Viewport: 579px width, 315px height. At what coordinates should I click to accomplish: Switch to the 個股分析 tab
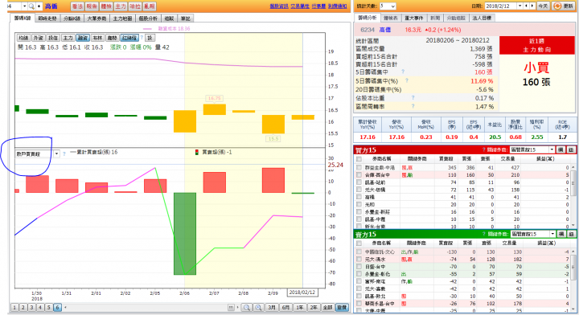148,18
